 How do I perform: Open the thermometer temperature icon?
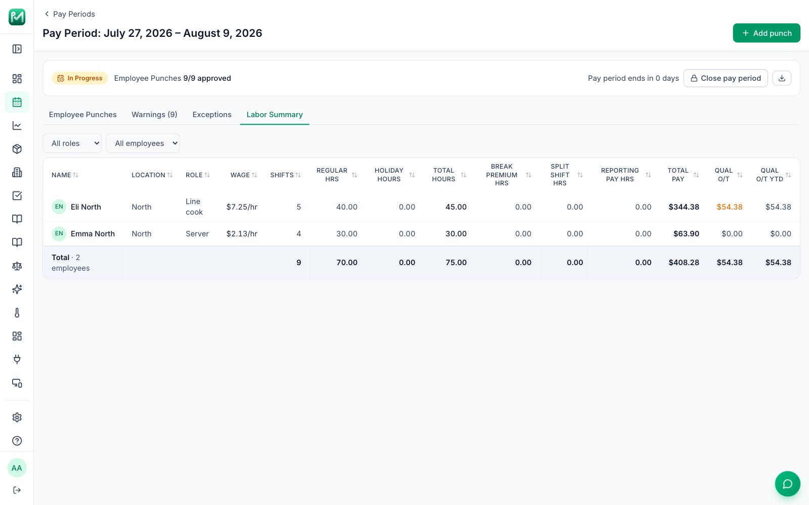point(17,313)
